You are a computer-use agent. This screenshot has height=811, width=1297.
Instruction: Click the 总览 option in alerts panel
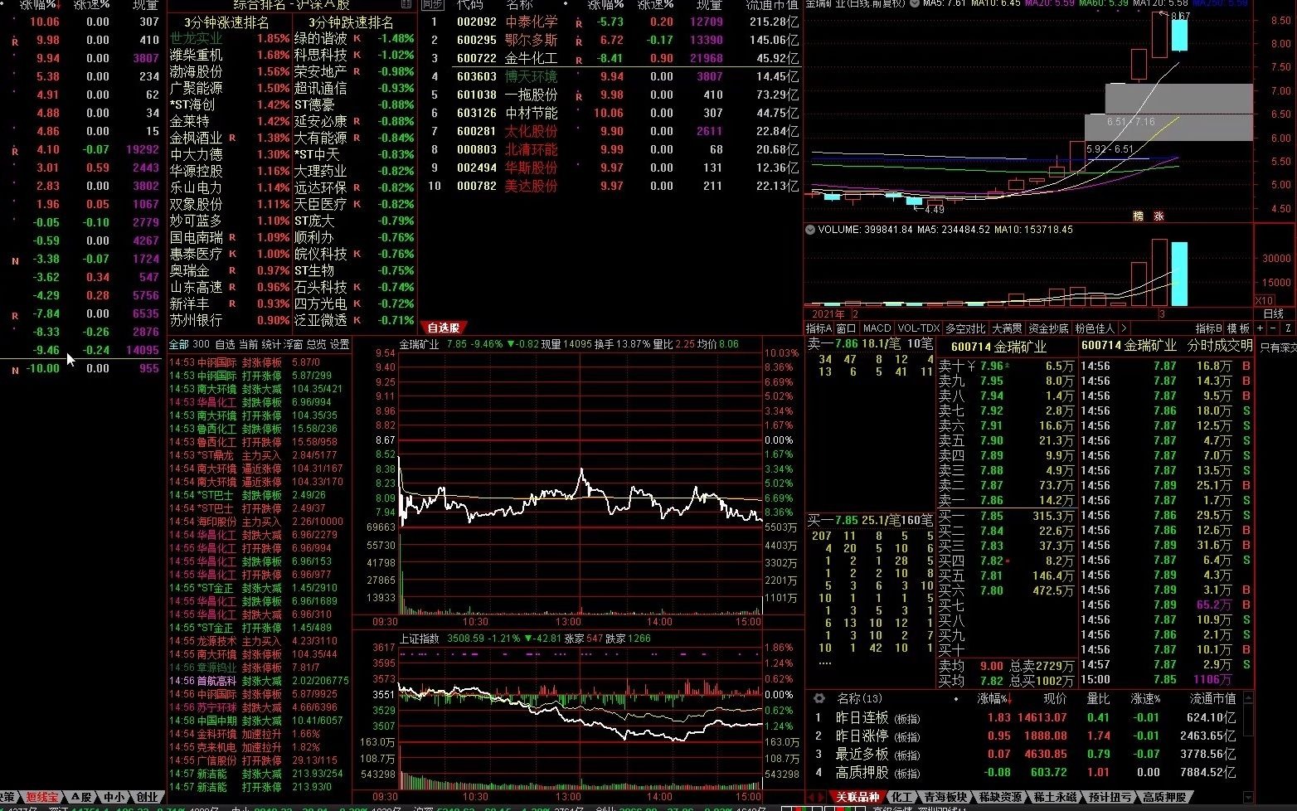(x=317, y=344)
